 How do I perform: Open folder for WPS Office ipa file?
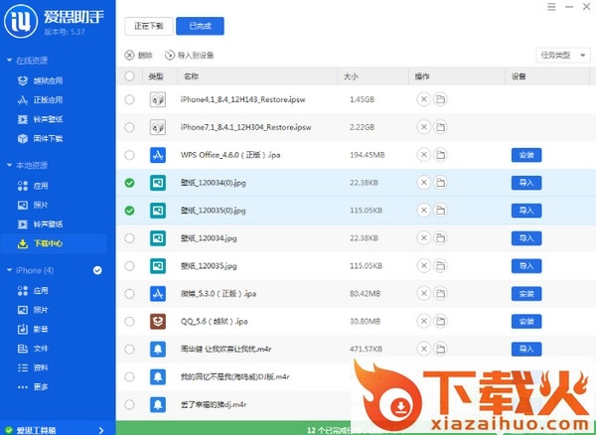coord(440,155)
